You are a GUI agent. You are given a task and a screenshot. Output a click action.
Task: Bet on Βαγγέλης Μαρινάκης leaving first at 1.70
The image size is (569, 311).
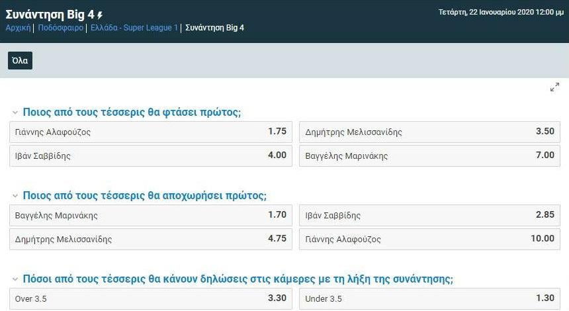click(x=151, y=215)
